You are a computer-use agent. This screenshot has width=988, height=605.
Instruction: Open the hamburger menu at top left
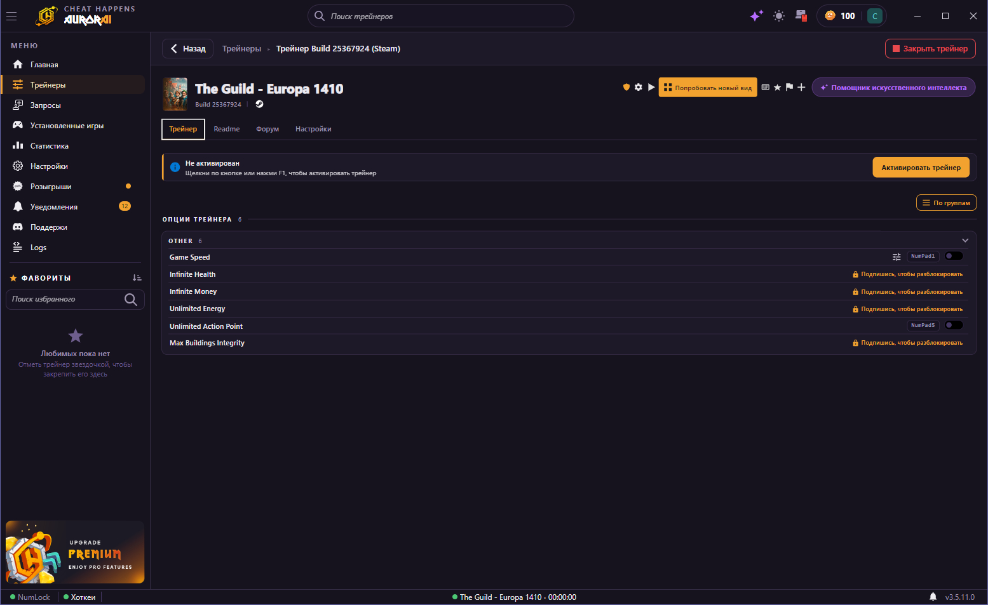tap(11, 16)
